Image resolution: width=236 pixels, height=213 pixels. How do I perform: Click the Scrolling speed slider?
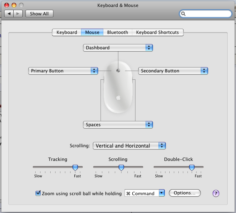(118, 167)
